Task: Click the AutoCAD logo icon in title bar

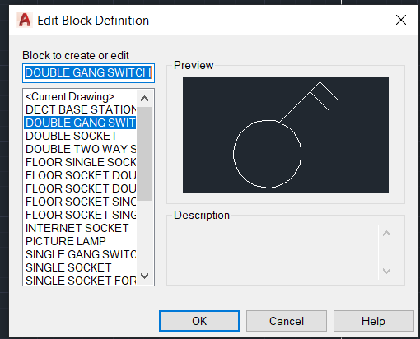Action: pos(25,20)
